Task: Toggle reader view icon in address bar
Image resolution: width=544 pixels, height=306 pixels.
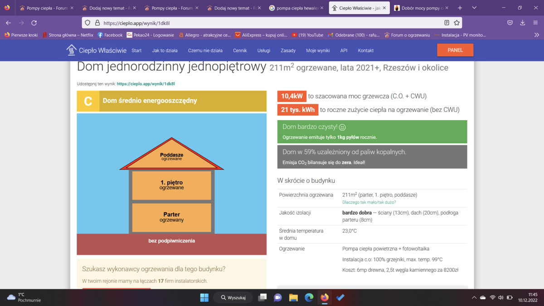Action: click(447, 23)
